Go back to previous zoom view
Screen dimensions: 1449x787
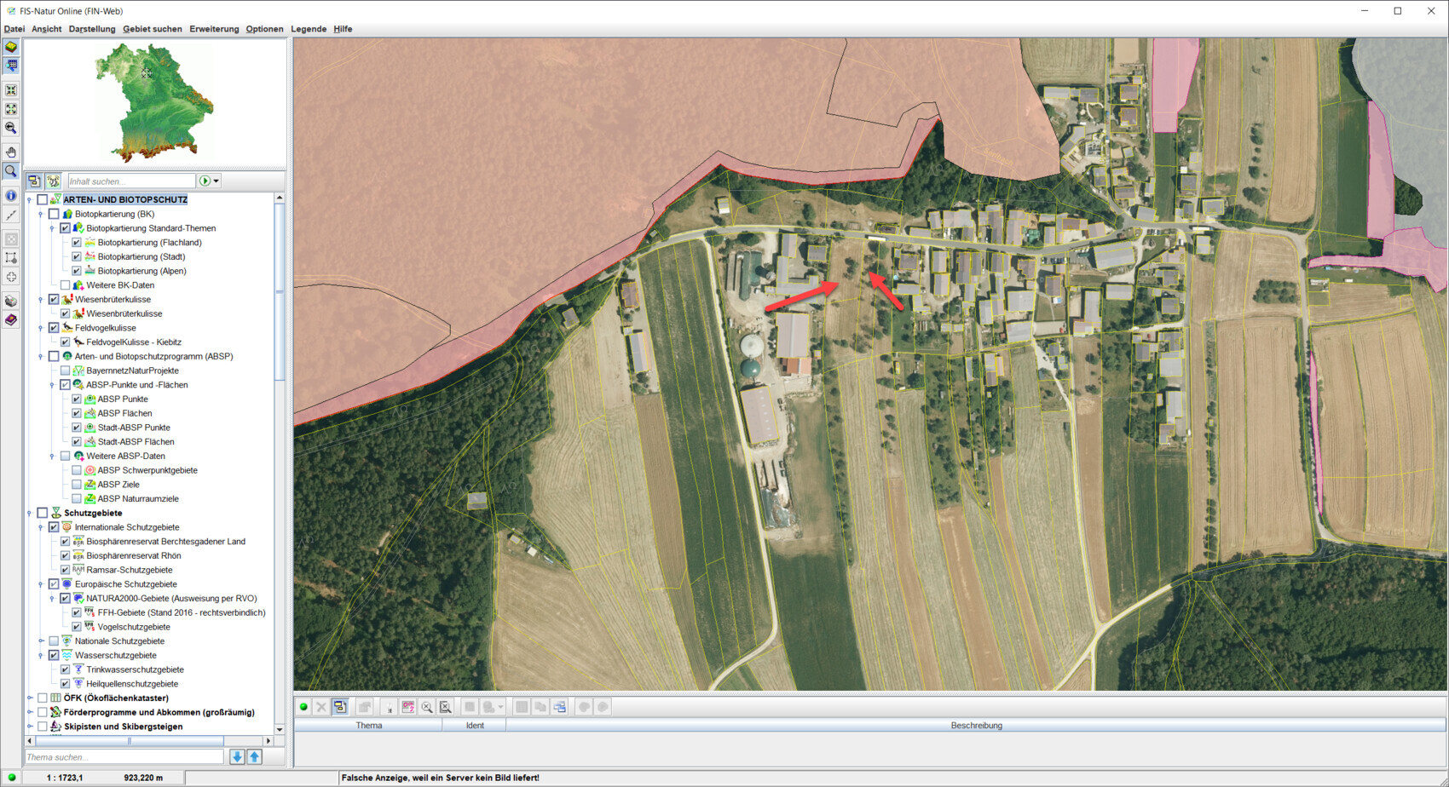click(x=11, y=128)
